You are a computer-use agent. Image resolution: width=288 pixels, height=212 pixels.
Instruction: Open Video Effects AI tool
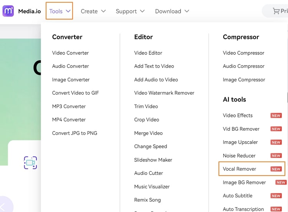[238, 115]
